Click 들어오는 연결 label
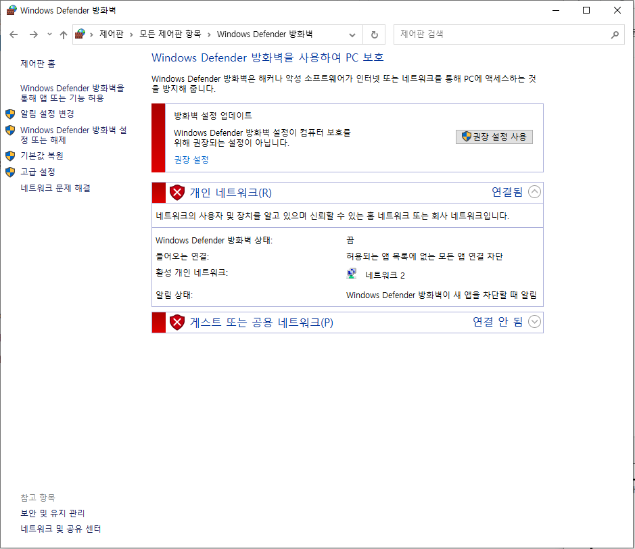635x549 pixels. click(x=182, y=257)
